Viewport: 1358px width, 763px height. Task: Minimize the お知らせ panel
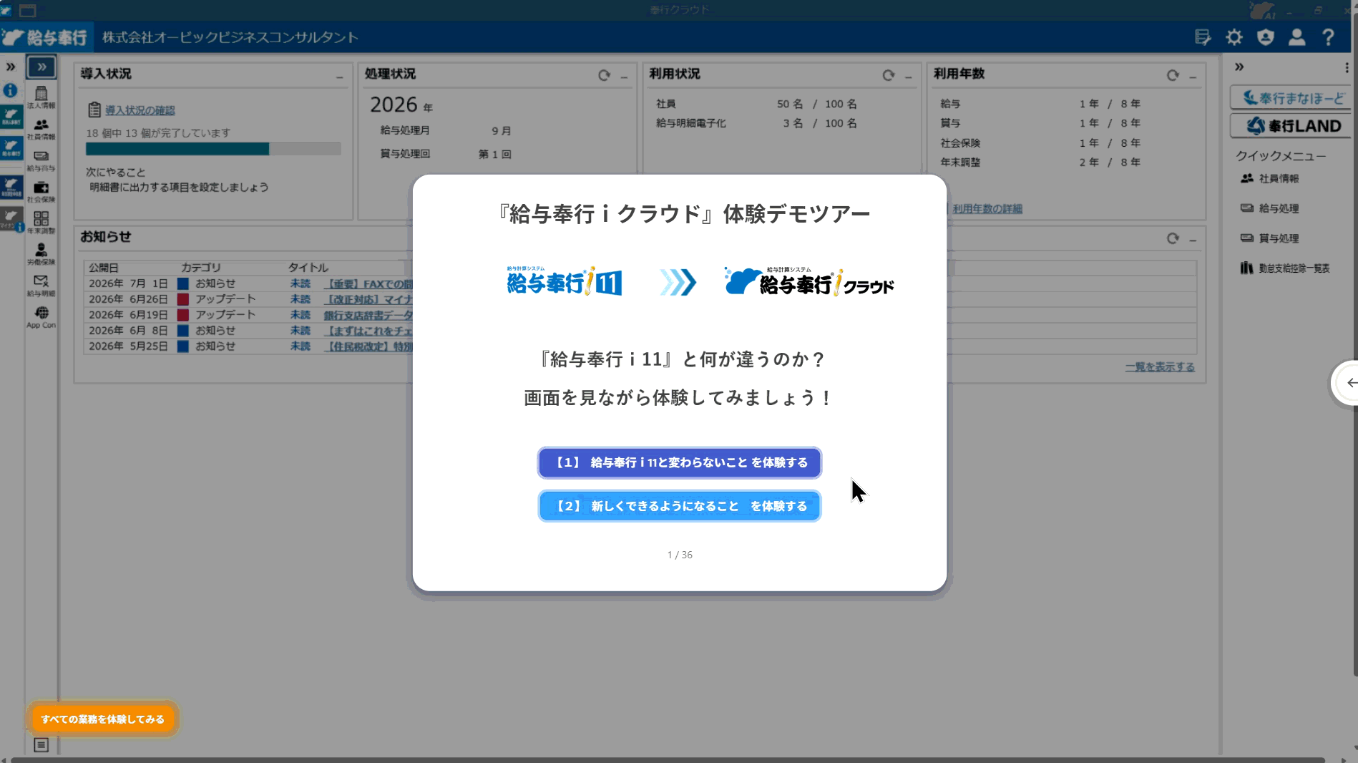coord(1193,239)
